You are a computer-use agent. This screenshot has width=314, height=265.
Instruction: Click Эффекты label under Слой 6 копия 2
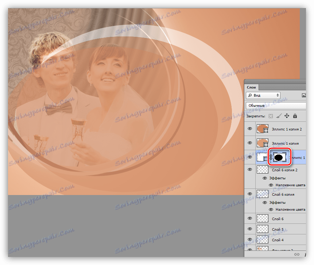coord(278,178)
